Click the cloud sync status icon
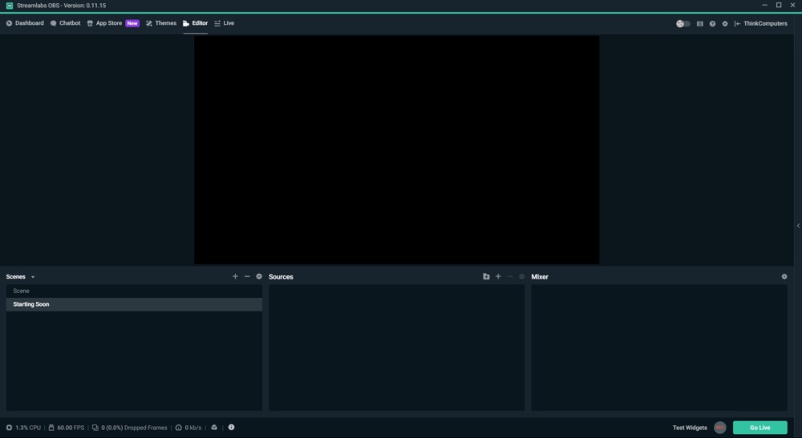Screen dimensions: 802x438 (214, 428)
